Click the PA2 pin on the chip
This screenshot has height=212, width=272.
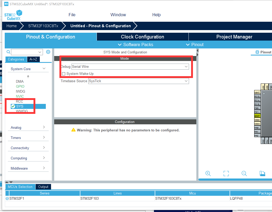pyautogui.click(x=257, y=136)
